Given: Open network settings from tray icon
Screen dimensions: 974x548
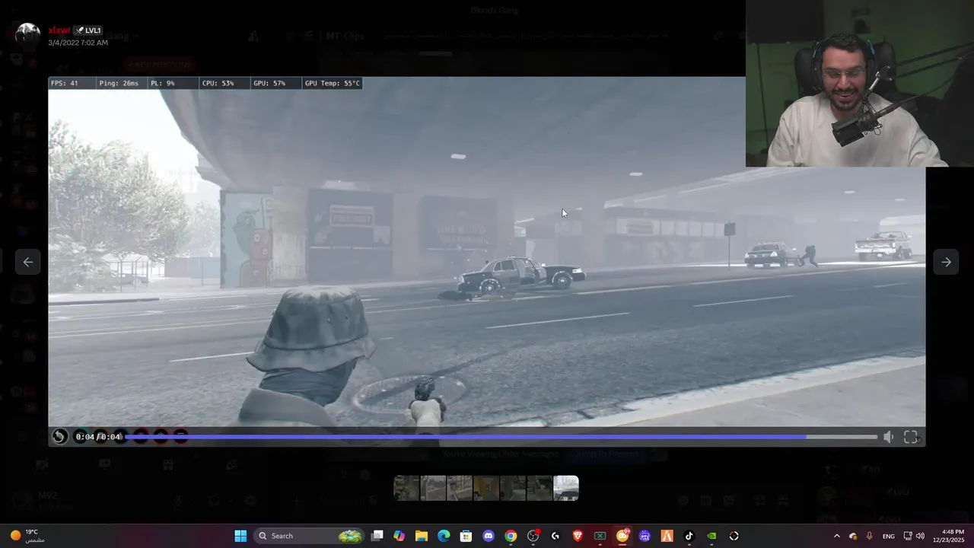Looking at the screenshot, I should 908,536.
